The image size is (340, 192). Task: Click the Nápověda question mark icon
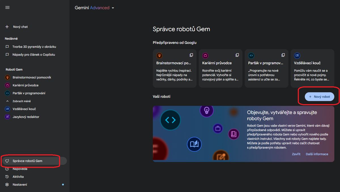click(x=7, y=169)
